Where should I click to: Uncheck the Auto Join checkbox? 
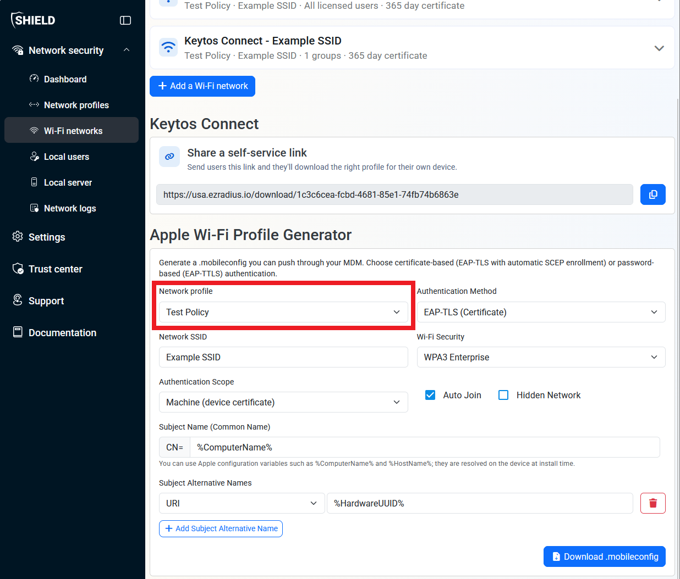click(x=430, y=395)
